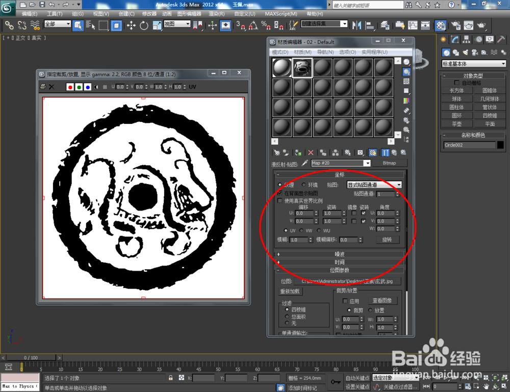
Task: Check 使用真实世界比例 checkbox
Action: click(x=279, y=201)
